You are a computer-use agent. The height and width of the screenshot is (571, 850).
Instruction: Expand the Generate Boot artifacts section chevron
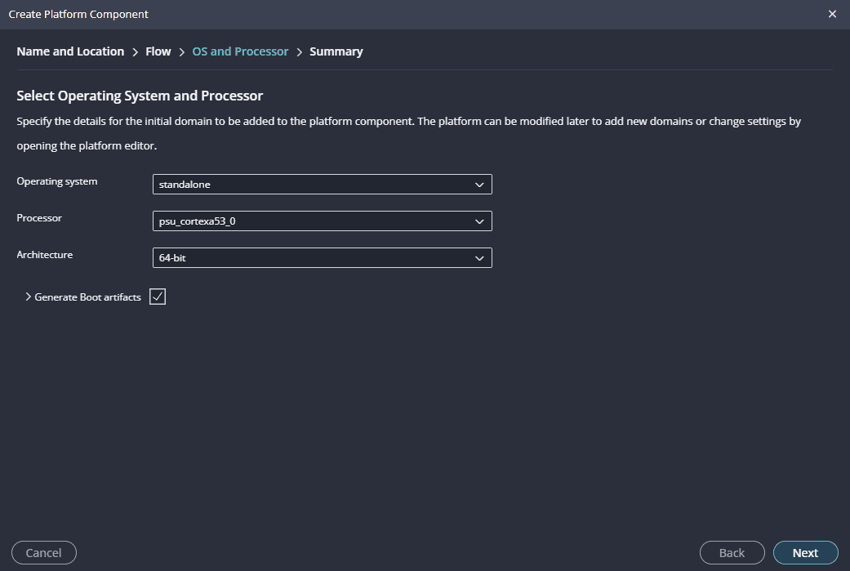[x=29, y=297]
